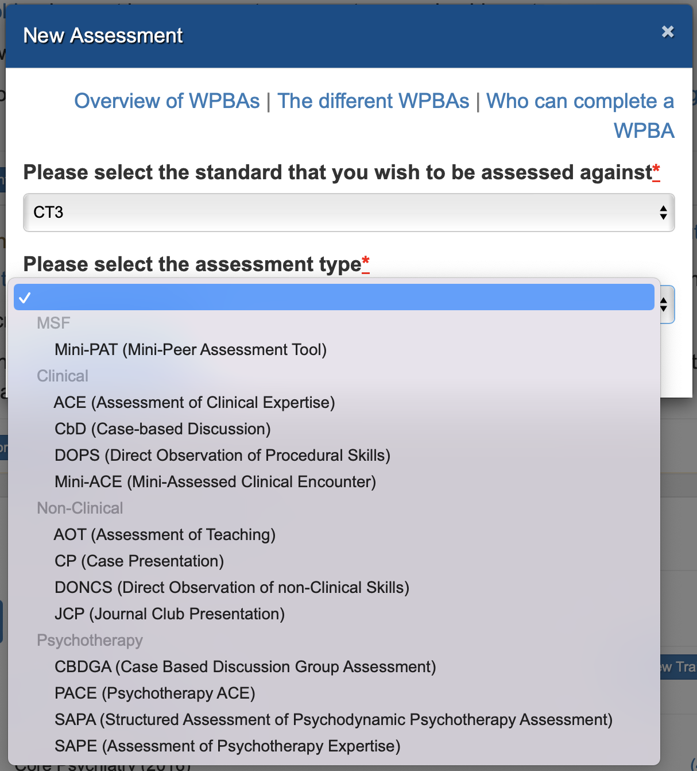
Task: Choose Mini-PAT (Mini-Peer Assessment Tool)
Action: pyautogui.click(x=190, y=349)
